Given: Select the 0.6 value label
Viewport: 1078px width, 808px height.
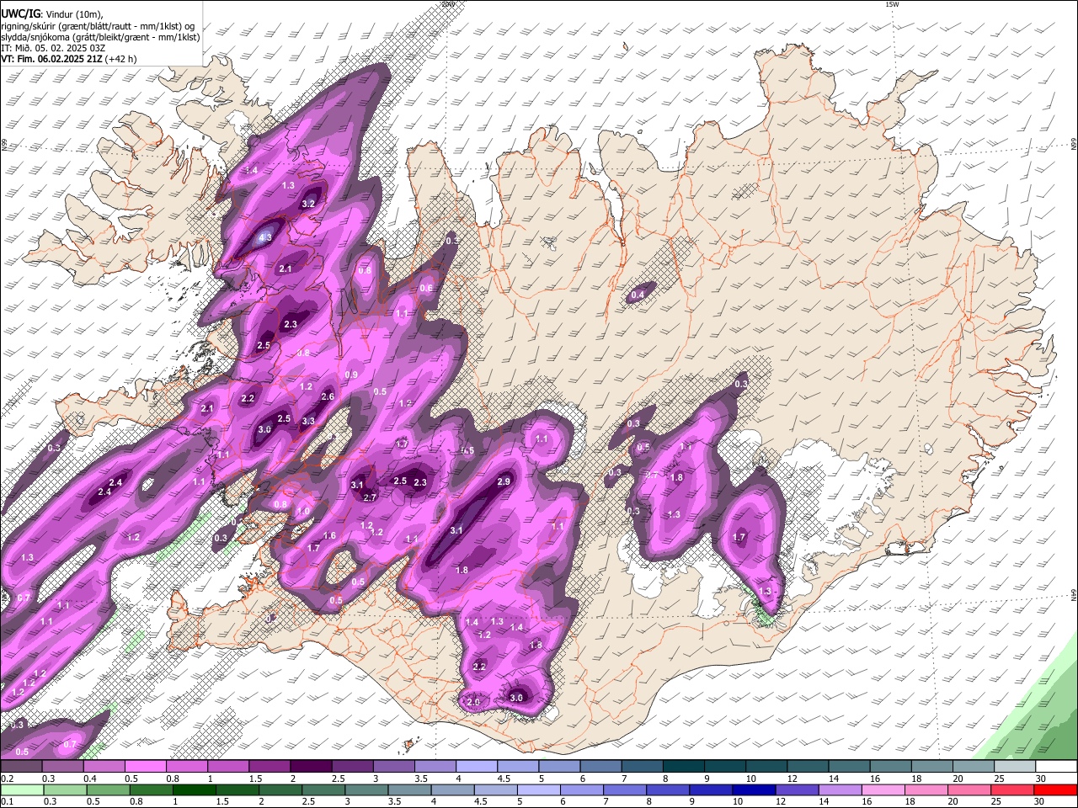Looking at the screenshot, I should (x=426, y=288).
